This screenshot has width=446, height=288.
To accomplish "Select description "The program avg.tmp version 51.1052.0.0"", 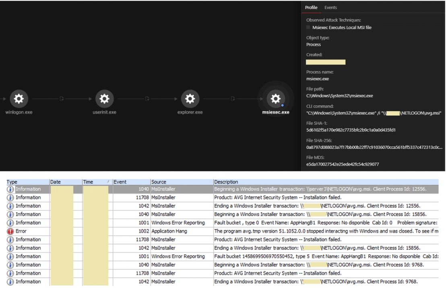I will click(x=326, y=231).
